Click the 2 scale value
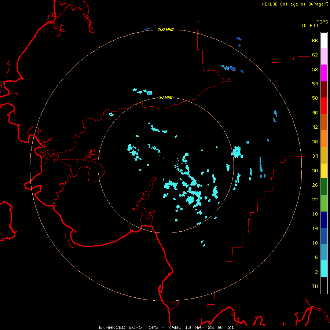 [316, 272]
